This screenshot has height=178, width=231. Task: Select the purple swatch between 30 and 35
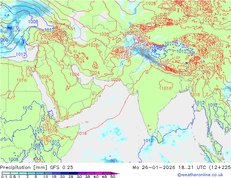tap(82, 173)
